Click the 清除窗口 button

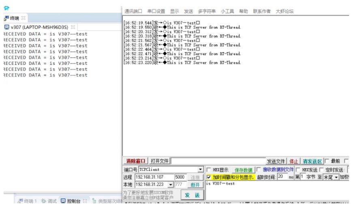pyautogui.click(x=135, y=161)
